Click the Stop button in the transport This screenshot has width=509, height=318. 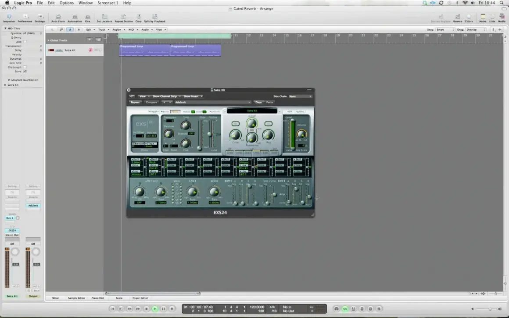[x=147, y=309]
